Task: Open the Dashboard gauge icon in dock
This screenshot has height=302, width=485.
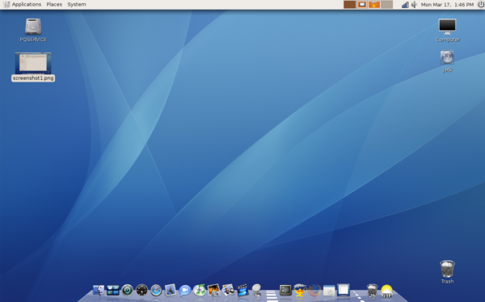Action: click(141, 290)
